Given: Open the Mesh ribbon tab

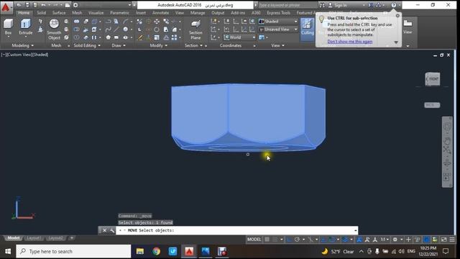Looking at the screenshot, I should pyautogui.click(x=77, y=13).
